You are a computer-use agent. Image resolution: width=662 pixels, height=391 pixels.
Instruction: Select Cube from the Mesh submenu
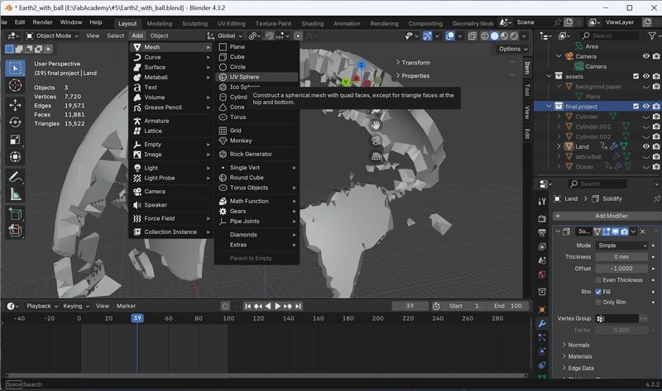[x=257, y=56]
